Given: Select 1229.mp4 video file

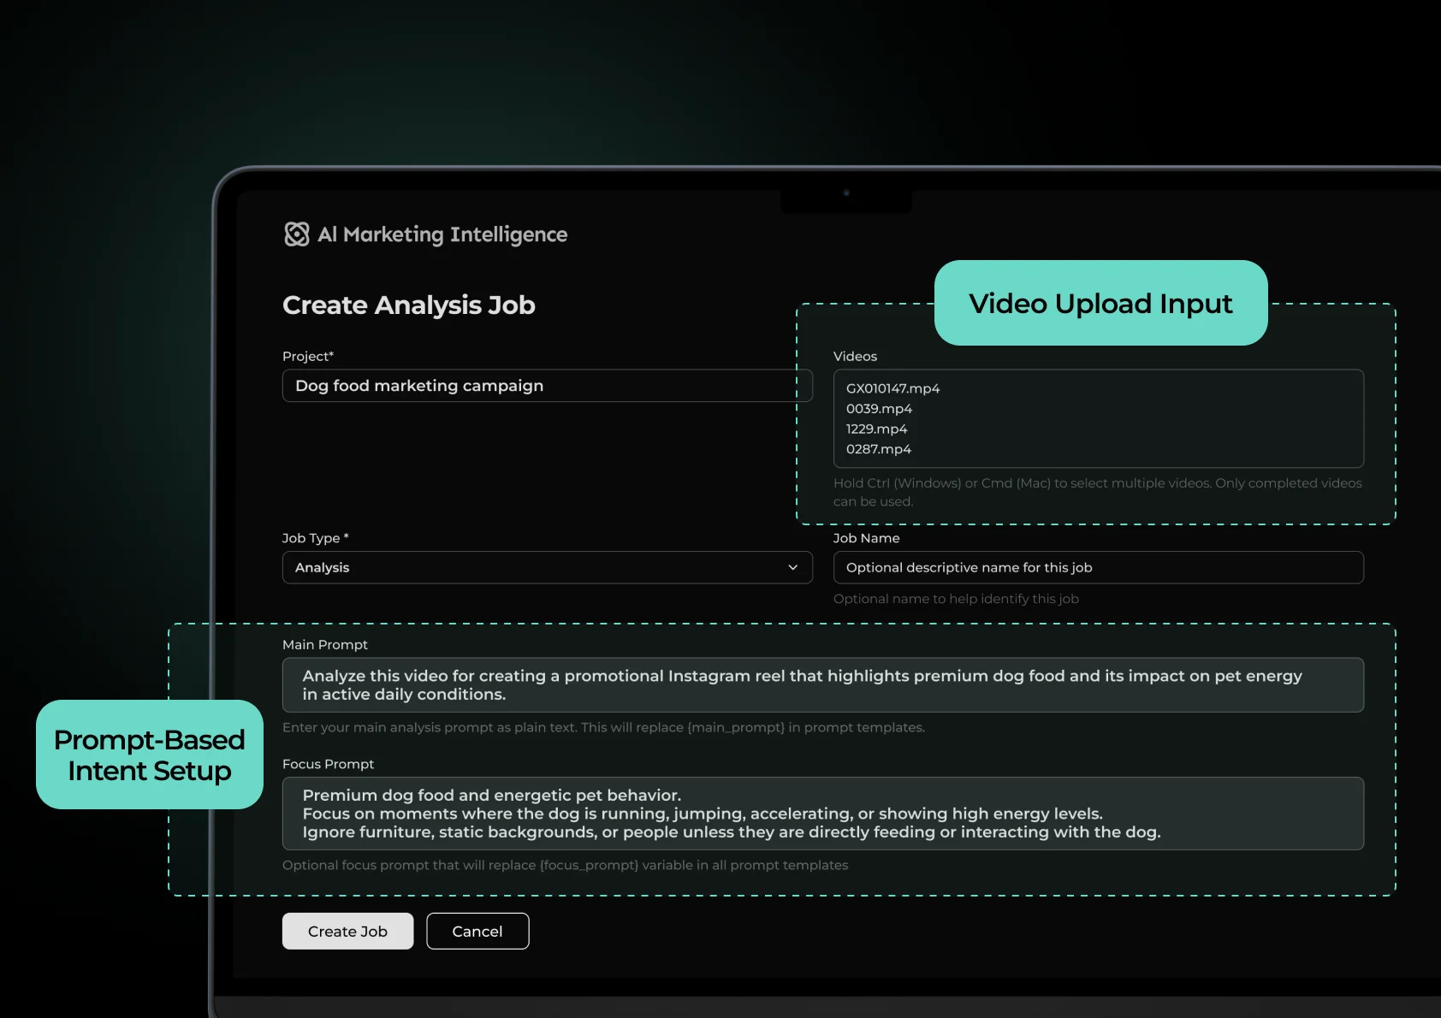Looking at the screenshot, I should coord(876,429).
